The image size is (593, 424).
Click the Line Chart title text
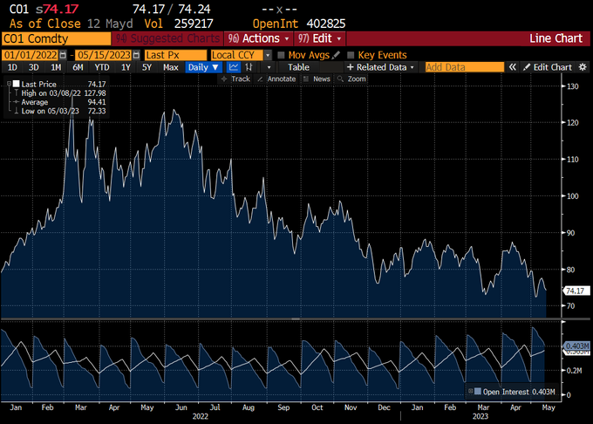556,38
